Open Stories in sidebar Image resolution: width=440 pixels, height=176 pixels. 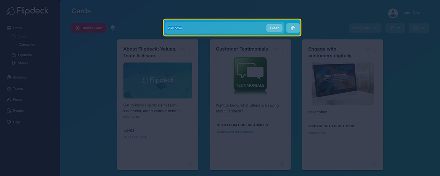click(x=20, y=63)
